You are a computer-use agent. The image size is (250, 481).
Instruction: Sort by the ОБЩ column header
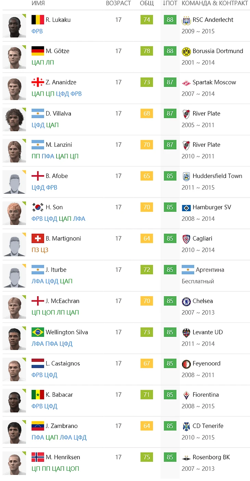click(x=147, y=3)
